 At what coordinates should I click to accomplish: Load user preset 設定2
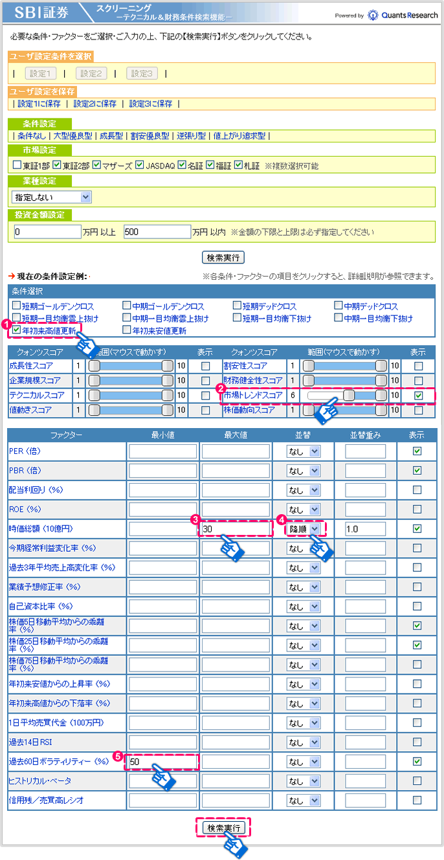[x=91, y=73]
